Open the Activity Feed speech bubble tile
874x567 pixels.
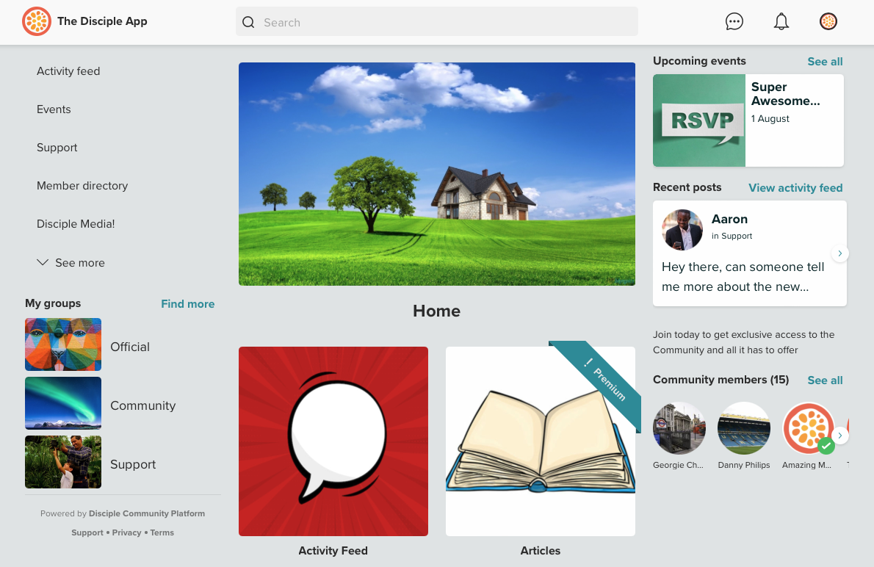(333, 441)
